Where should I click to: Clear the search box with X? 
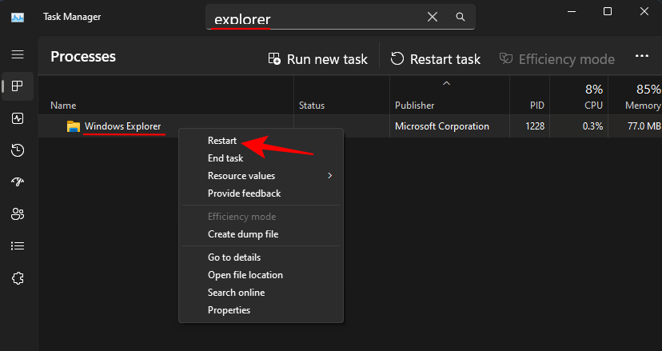[433, 17]
